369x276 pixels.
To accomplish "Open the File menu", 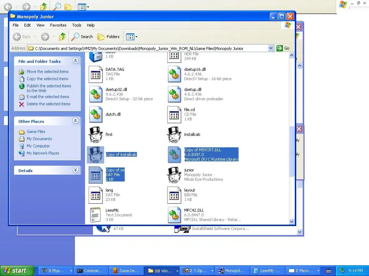I will [x=15, y=25].
